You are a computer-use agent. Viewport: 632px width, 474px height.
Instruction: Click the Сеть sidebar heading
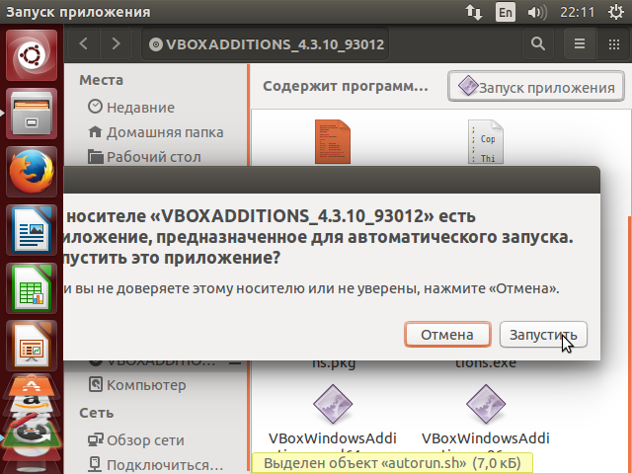(97, 413)
